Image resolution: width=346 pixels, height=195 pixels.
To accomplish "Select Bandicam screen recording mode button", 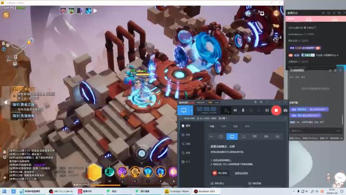I will click(184, 110).
